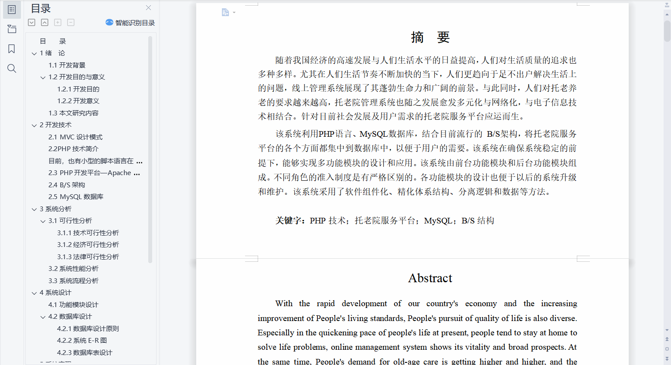Collapse all TOC levels with up-chevron box

tap(45, 22)
